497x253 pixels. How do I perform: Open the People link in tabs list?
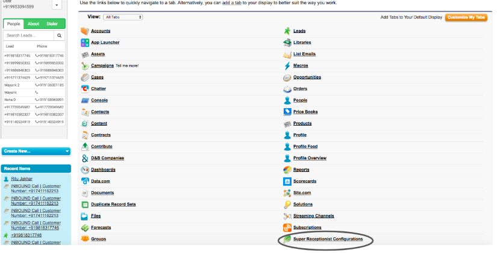[x=300, y=100]
